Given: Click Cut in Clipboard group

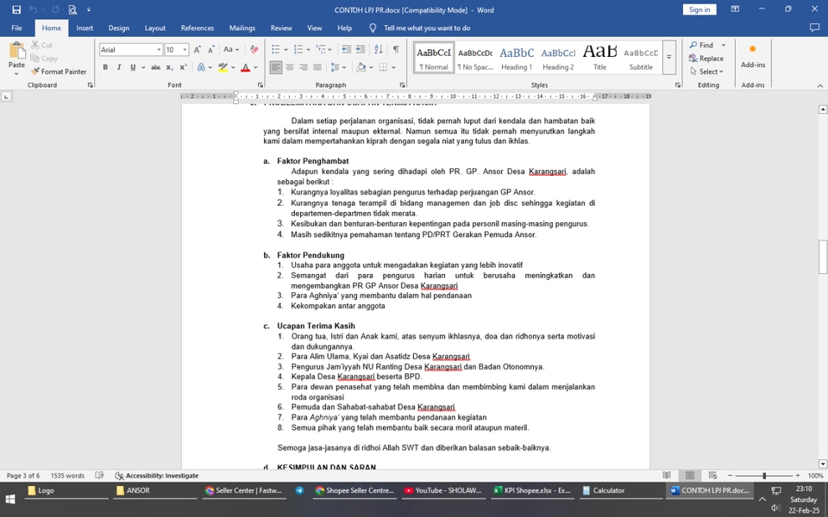Looking at the screenshot, I should [x=41, y=45].
